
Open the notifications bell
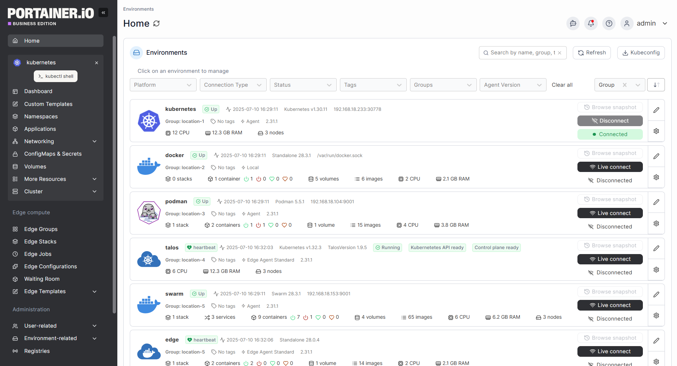pyautogui.click(x=591, y=23)
